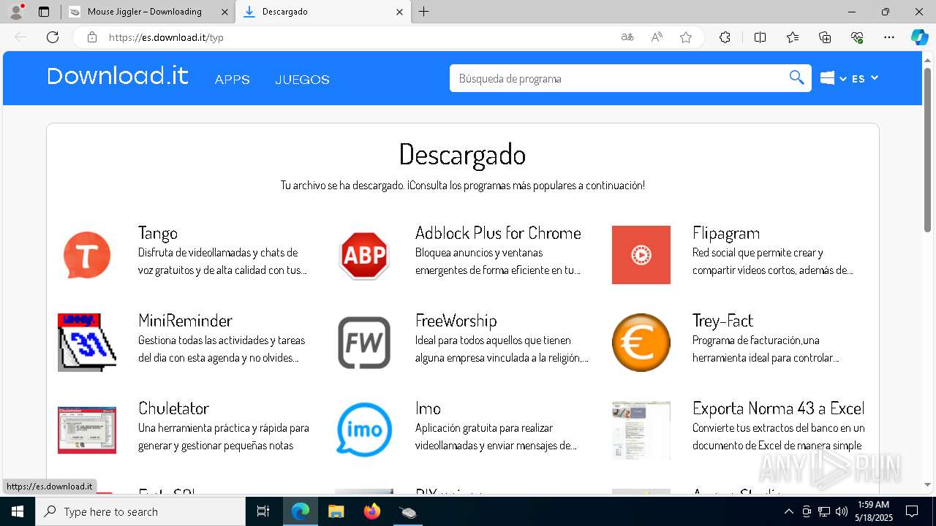
Task: View site information lock icon
Action: click(92, 37)
